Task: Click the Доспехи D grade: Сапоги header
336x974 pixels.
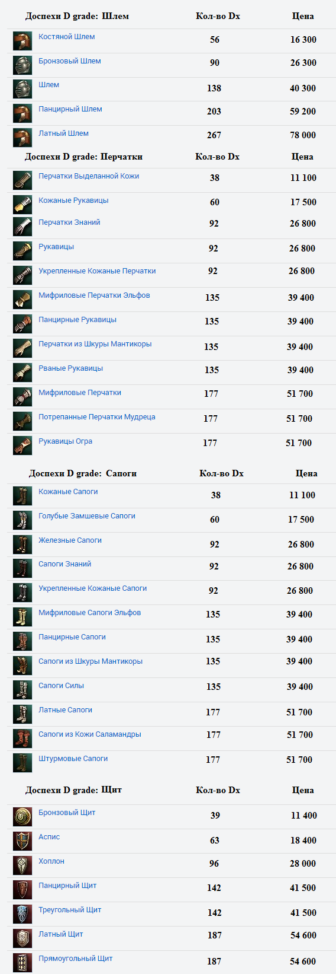Action: [83, 473]
